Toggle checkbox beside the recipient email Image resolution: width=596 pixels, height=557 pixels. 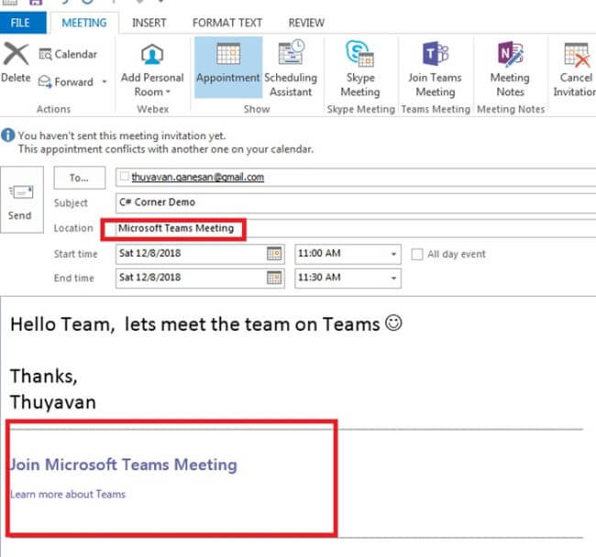pyautogui.click(x=125, y=176)
